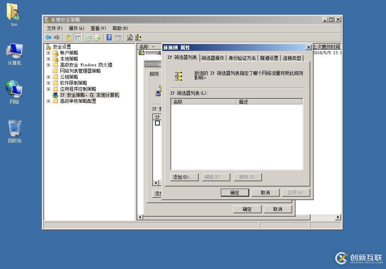Viewport: 386px width, 269px height.
Task: Select the 网络 desktop icon
Action: click(14, 92)
